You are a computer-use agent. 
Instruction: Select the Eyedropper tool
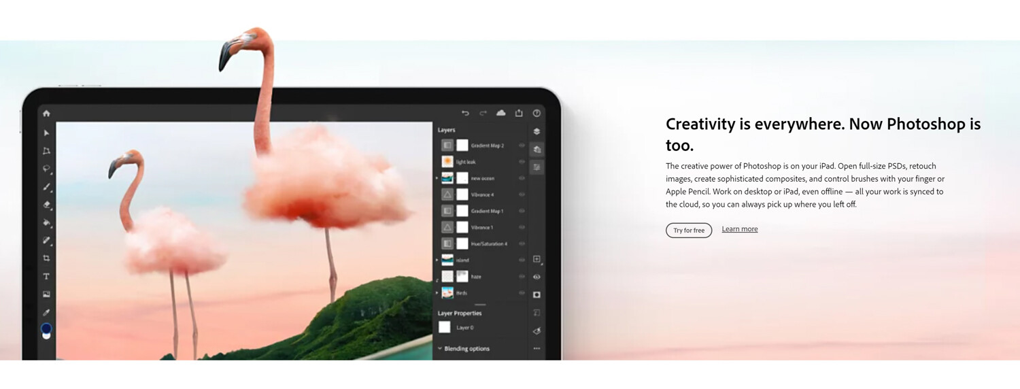pos(46,312)
